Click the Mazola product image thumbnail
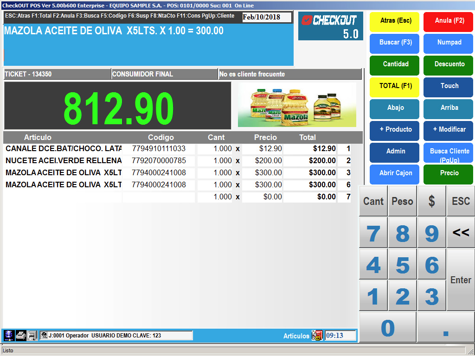This screenshot has height=356, width=475. point(297,105)
